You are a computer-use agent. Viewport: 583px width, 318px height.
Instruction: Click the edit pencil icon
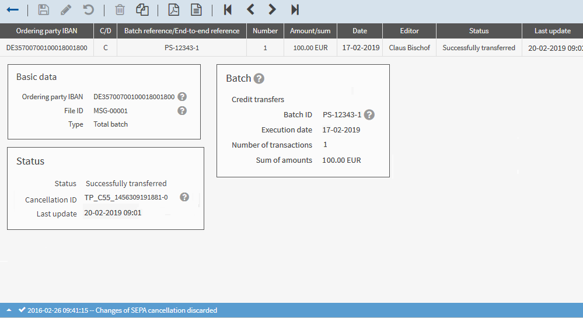coord(66,10)
